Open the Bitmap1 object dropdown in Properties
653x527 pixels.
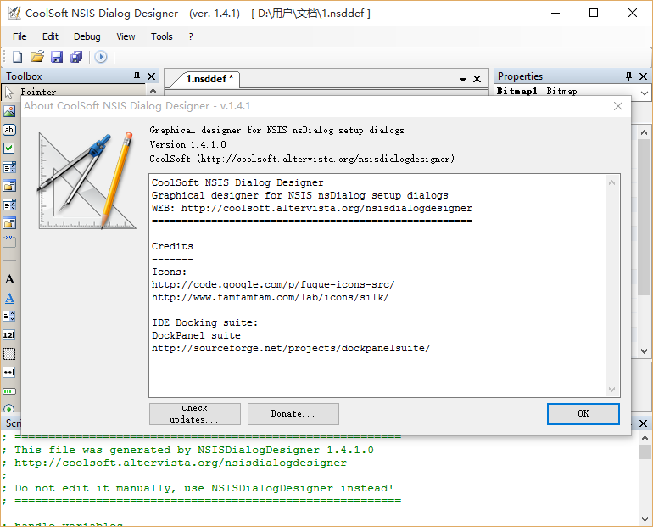click(x=644, y=92)
